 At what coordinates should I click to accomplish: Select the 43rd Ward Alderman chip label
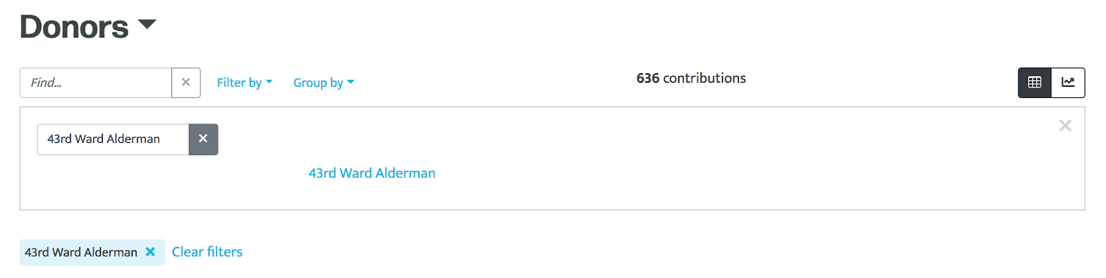[x=81, y=252]
